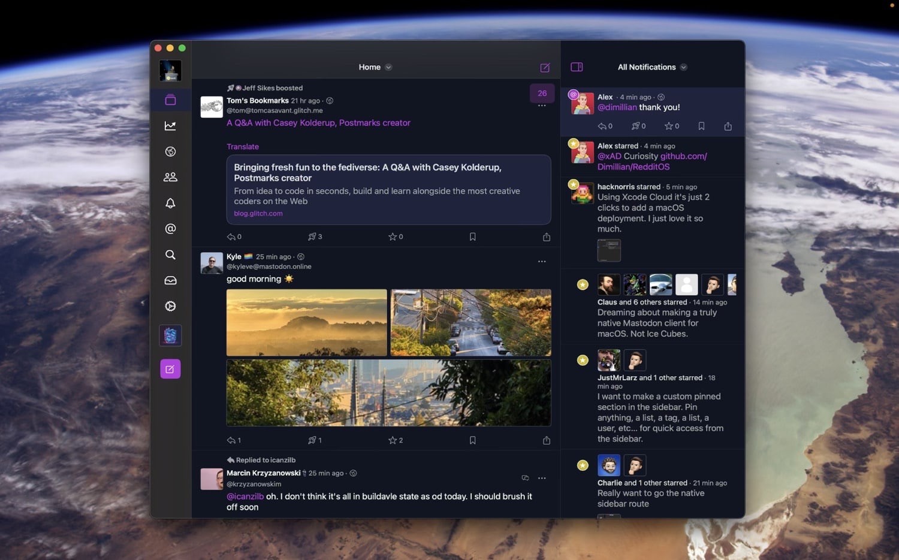Screen dimensions: 899x560
Task: Open the Settings gear icon in sidebar
Action: (x=170, y=306)
